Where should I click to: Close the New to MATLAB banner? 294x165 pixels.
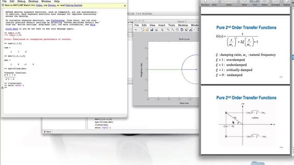(x=125, y=5)
